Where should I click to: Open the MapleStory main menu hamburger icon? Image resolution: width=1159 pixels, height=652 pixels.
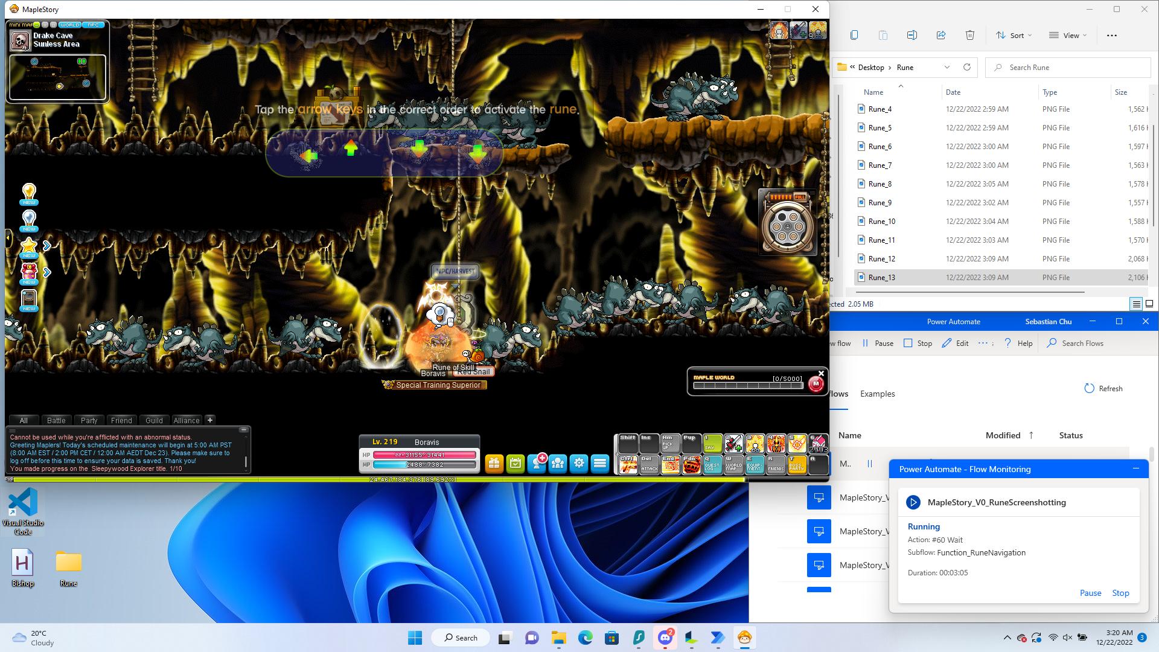(x=600, y=463)
